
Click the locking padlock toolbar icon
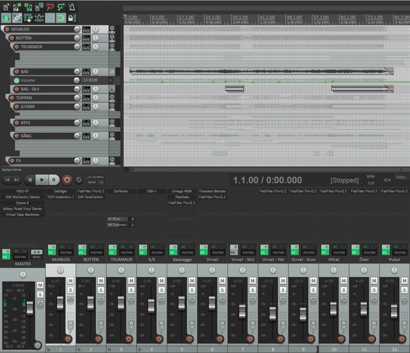pos(72,18)
